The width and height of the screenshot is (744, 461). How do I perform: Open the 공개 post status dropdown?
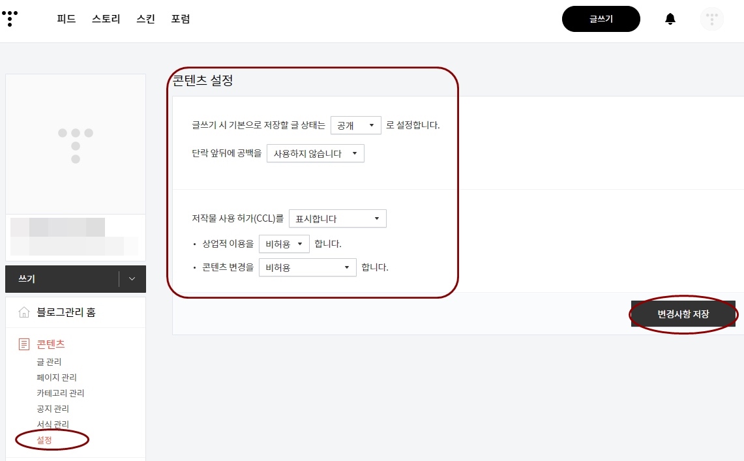[x=355, y=125]
